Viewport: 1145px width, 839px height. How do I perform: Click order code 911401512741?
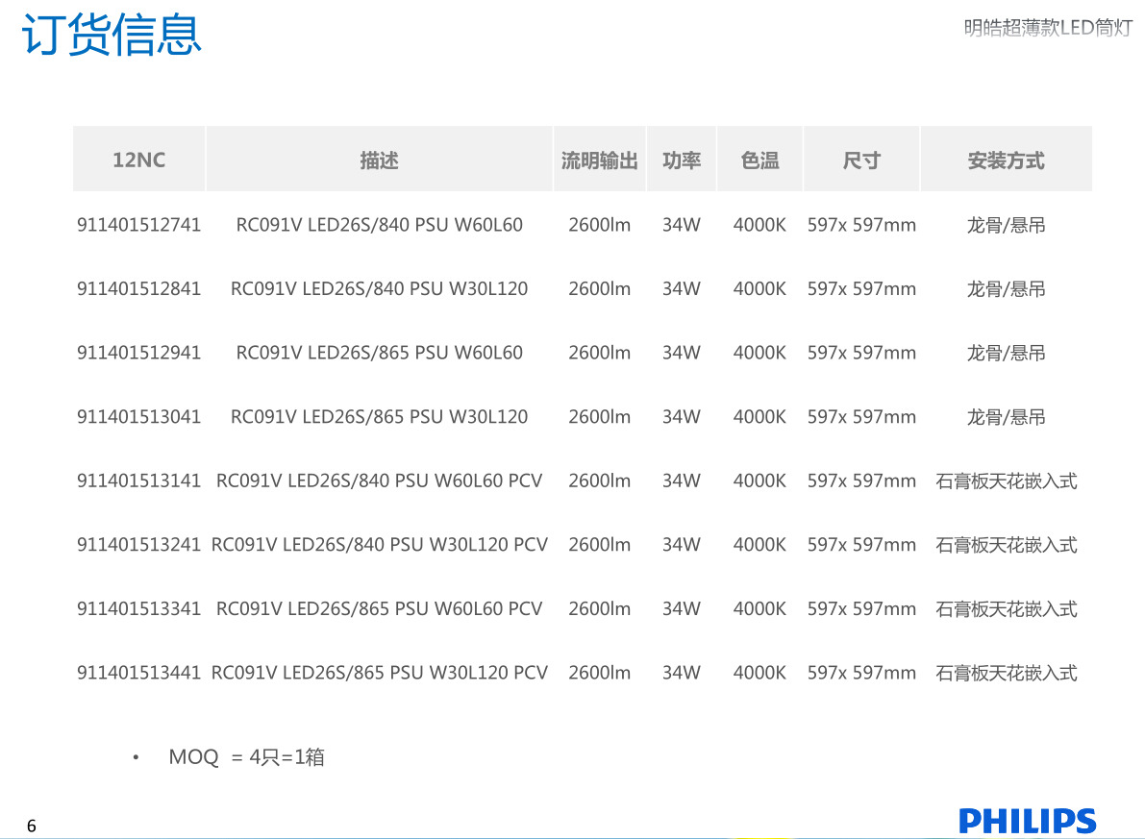(x=138, y=225)
